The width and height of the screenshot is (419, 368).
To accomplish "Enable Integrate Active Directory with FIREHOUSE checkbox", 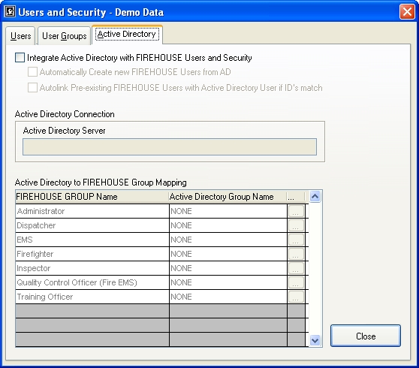I will (x=20, y=58).
